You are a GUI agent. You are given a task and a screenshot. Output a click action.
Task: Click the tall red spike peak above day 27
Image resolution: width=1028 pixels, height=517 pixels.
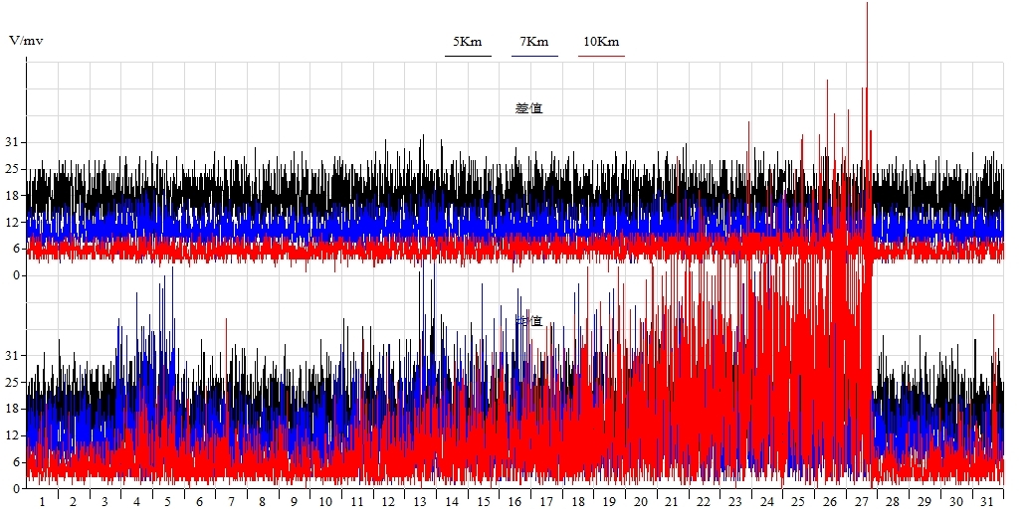click(x=868, y=6)
